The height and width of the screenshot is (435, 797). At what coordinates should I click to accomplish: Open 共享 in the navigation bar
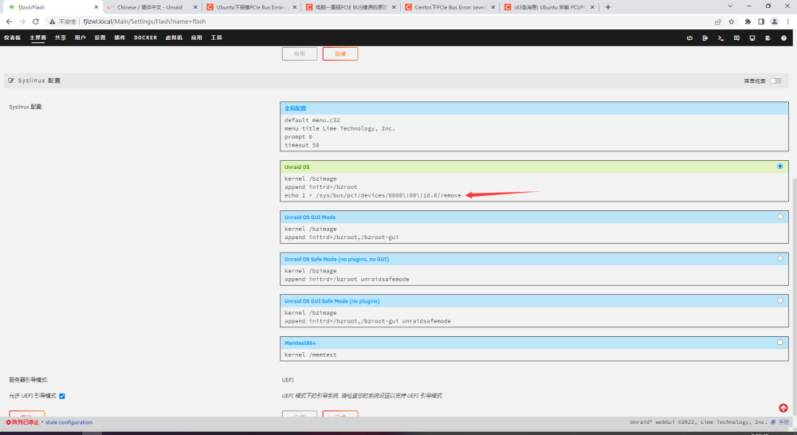(x=61, y=37)
